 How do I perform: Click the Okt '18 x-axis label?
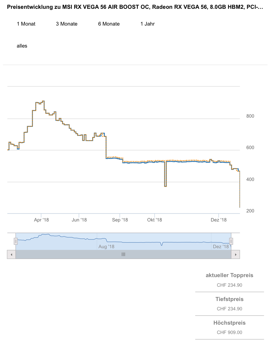tap(155, 220)
